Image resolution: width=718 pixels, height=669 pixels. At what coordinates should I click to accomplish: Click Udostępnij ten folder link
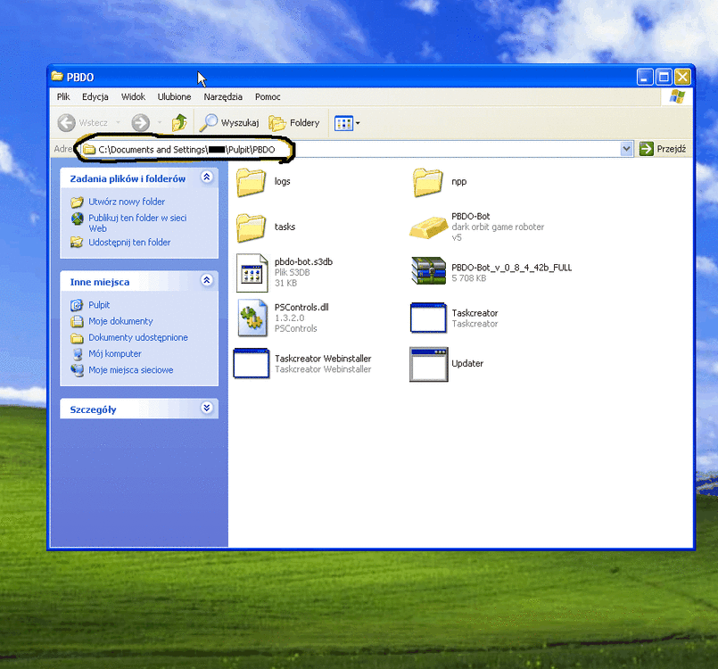point(129,243)
